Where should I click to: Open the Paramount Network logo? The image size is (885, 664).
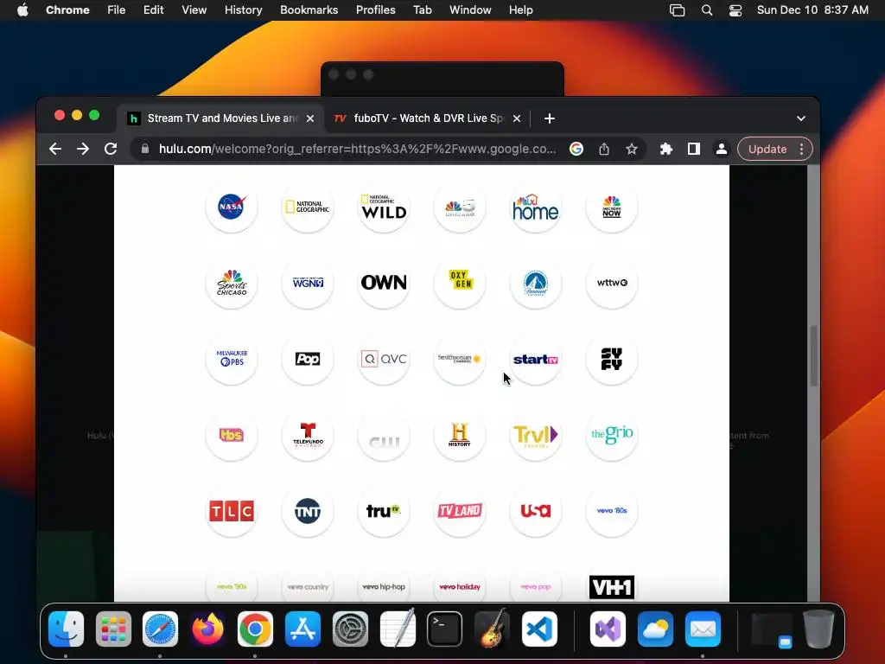click(x=536, y=283)
